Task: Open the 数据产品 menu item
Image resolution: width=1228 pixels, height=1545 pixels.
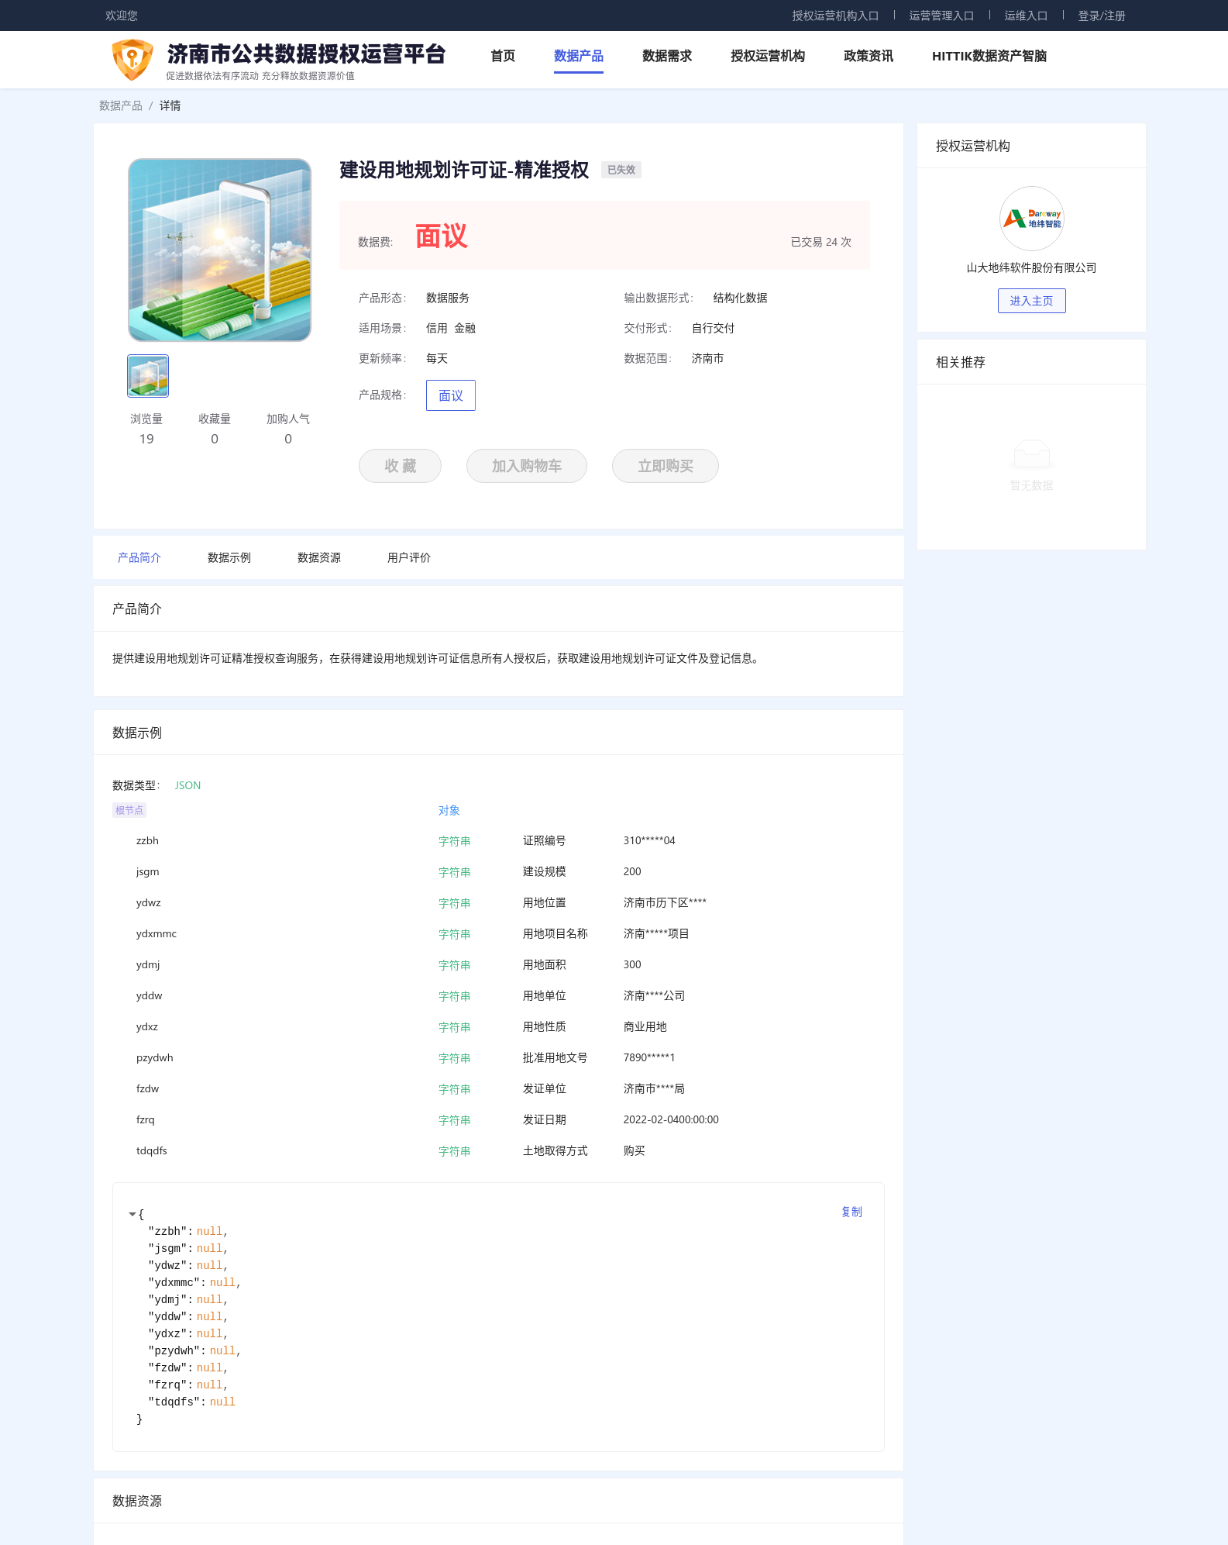Action: click(x=578, y=56)
